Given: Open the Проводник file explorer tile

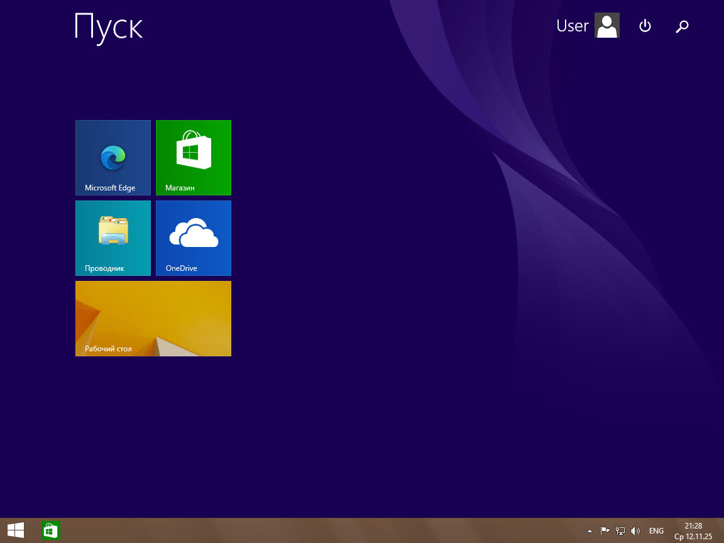Looking at the screenshot, I should point(113,238).
